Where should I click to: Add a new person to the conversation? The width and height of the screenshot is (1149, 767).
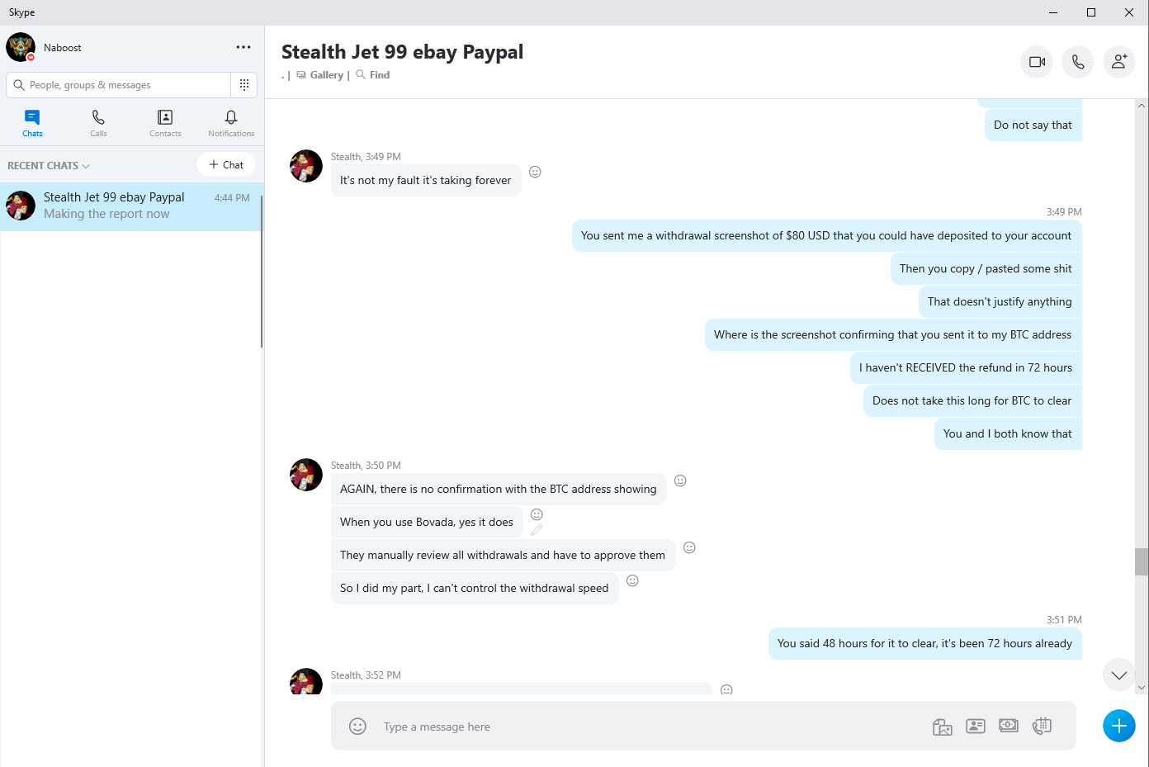pyautogui.click(x=1119, y=62)
